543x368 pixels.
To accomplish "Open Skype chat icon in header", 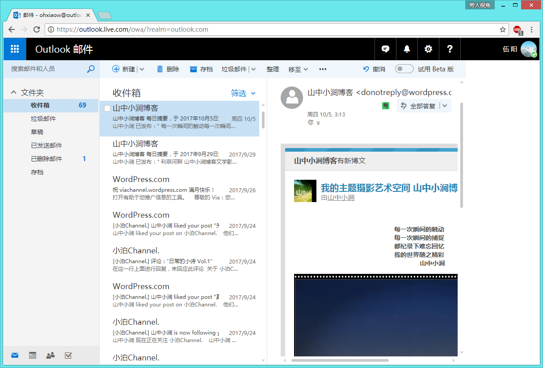I will tap(385, 49).
